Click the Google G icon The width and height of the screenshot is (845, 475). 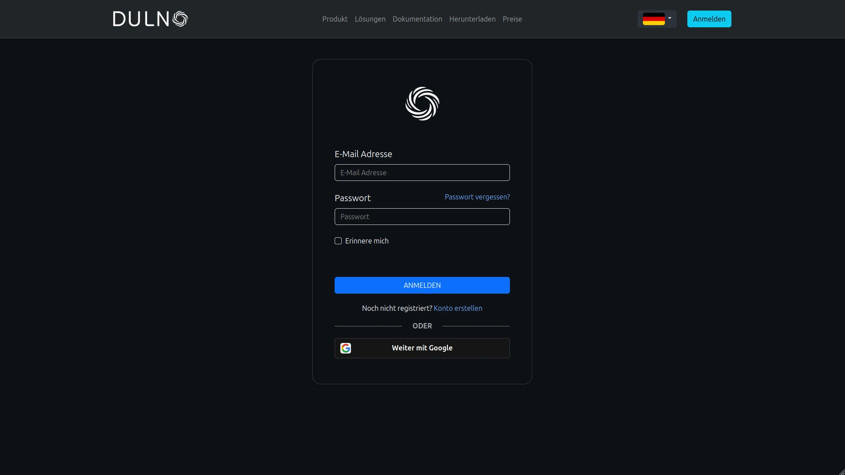point(346,348)
